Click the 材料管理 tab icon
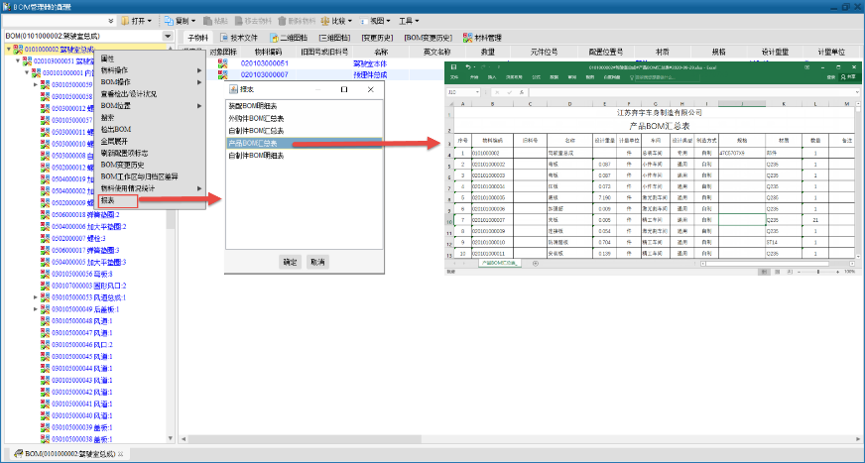The image size is (865, 463). [x=458, y=38]
